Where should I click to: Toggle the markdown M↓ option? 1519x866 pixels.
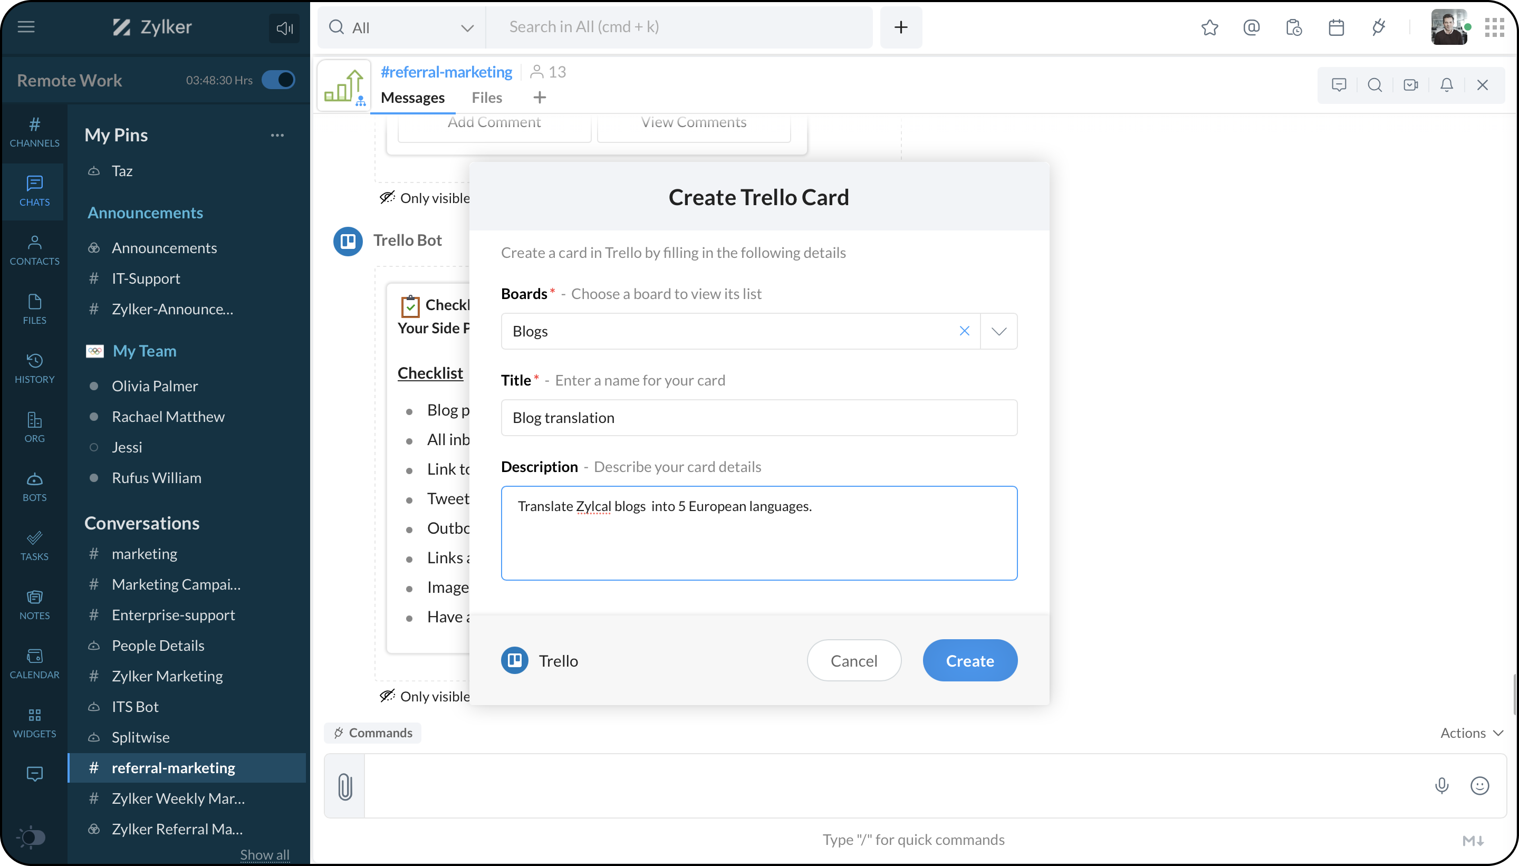pos(1473,841)
